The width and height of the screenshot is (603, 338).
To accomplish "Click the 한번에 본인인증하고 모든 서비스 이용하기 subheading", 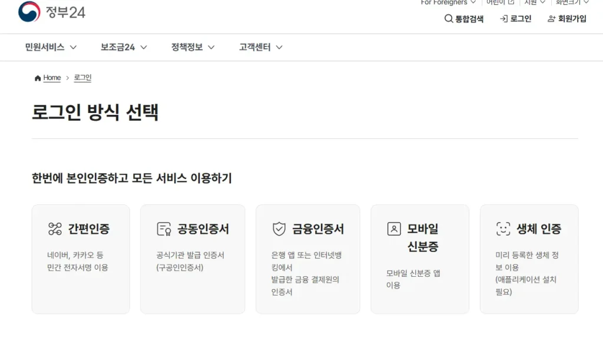I will coord(131,178).
